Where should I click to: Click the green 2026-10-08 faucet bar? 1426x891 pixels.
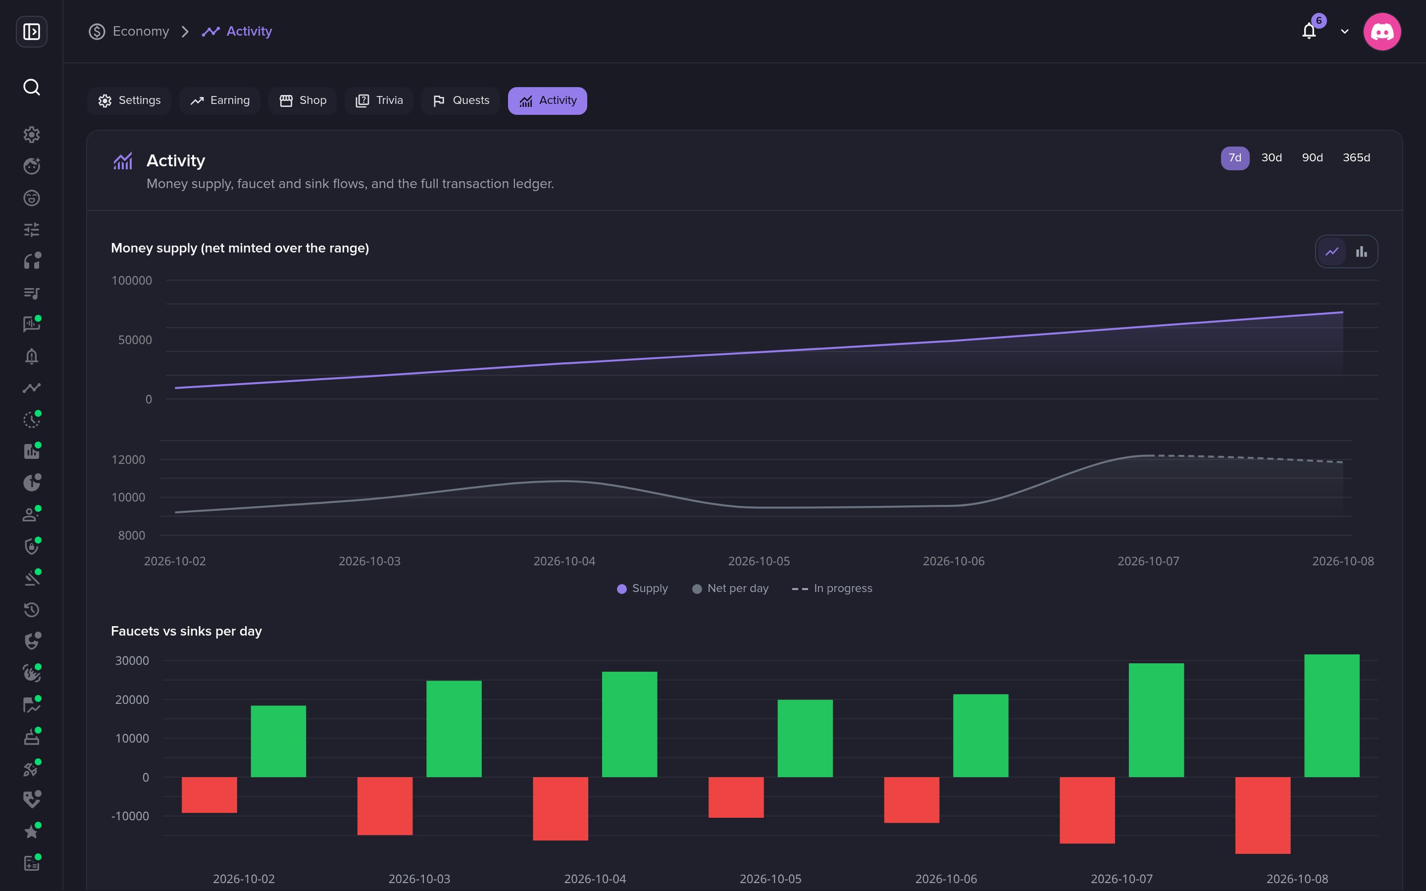pos(1332,715)
